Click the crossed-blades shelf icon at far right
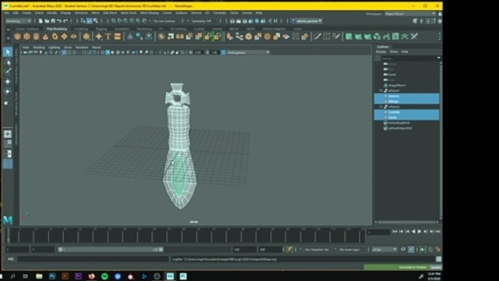This screenshot has width=499, height=281. (414, 37)
